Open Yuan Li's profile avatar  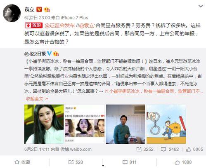click(12, 13)
